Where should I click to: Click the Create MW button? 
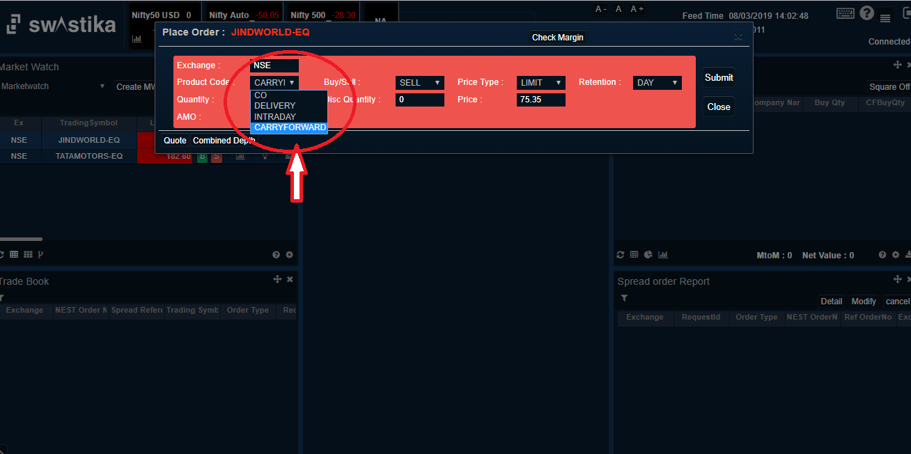136,87
